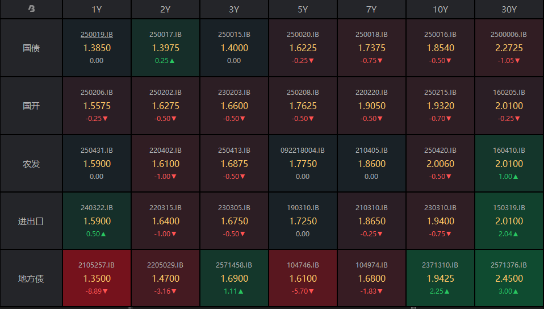Viewport: 544px width, 309px height.
Task: Select the 10Y column header
Action: coord(440,9)
